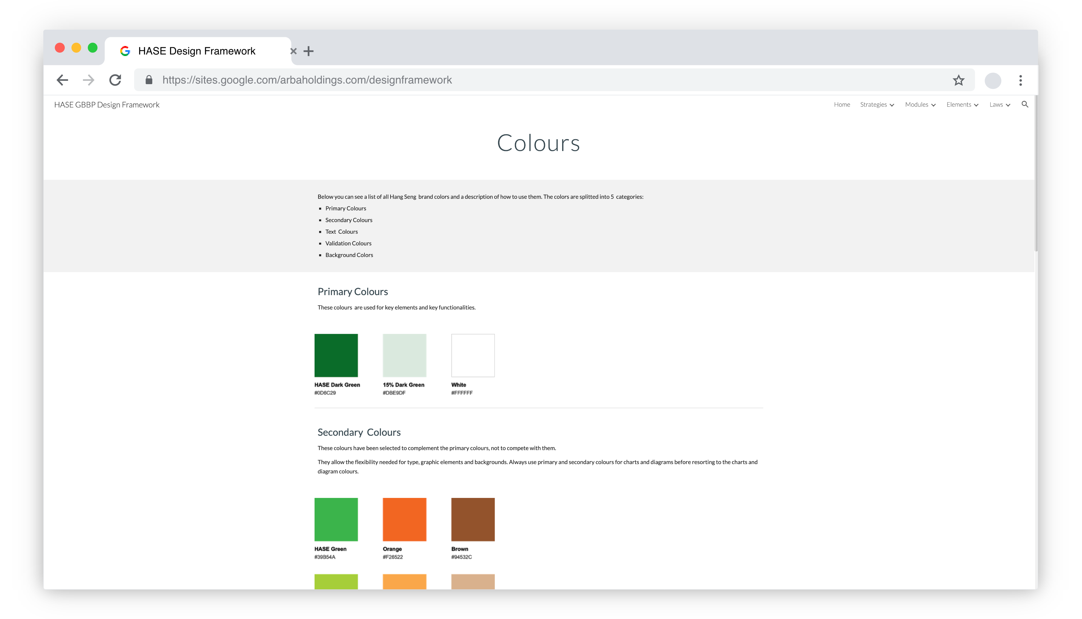
Task: Expand the Modules dropdown menu
Action: point(920,105)
